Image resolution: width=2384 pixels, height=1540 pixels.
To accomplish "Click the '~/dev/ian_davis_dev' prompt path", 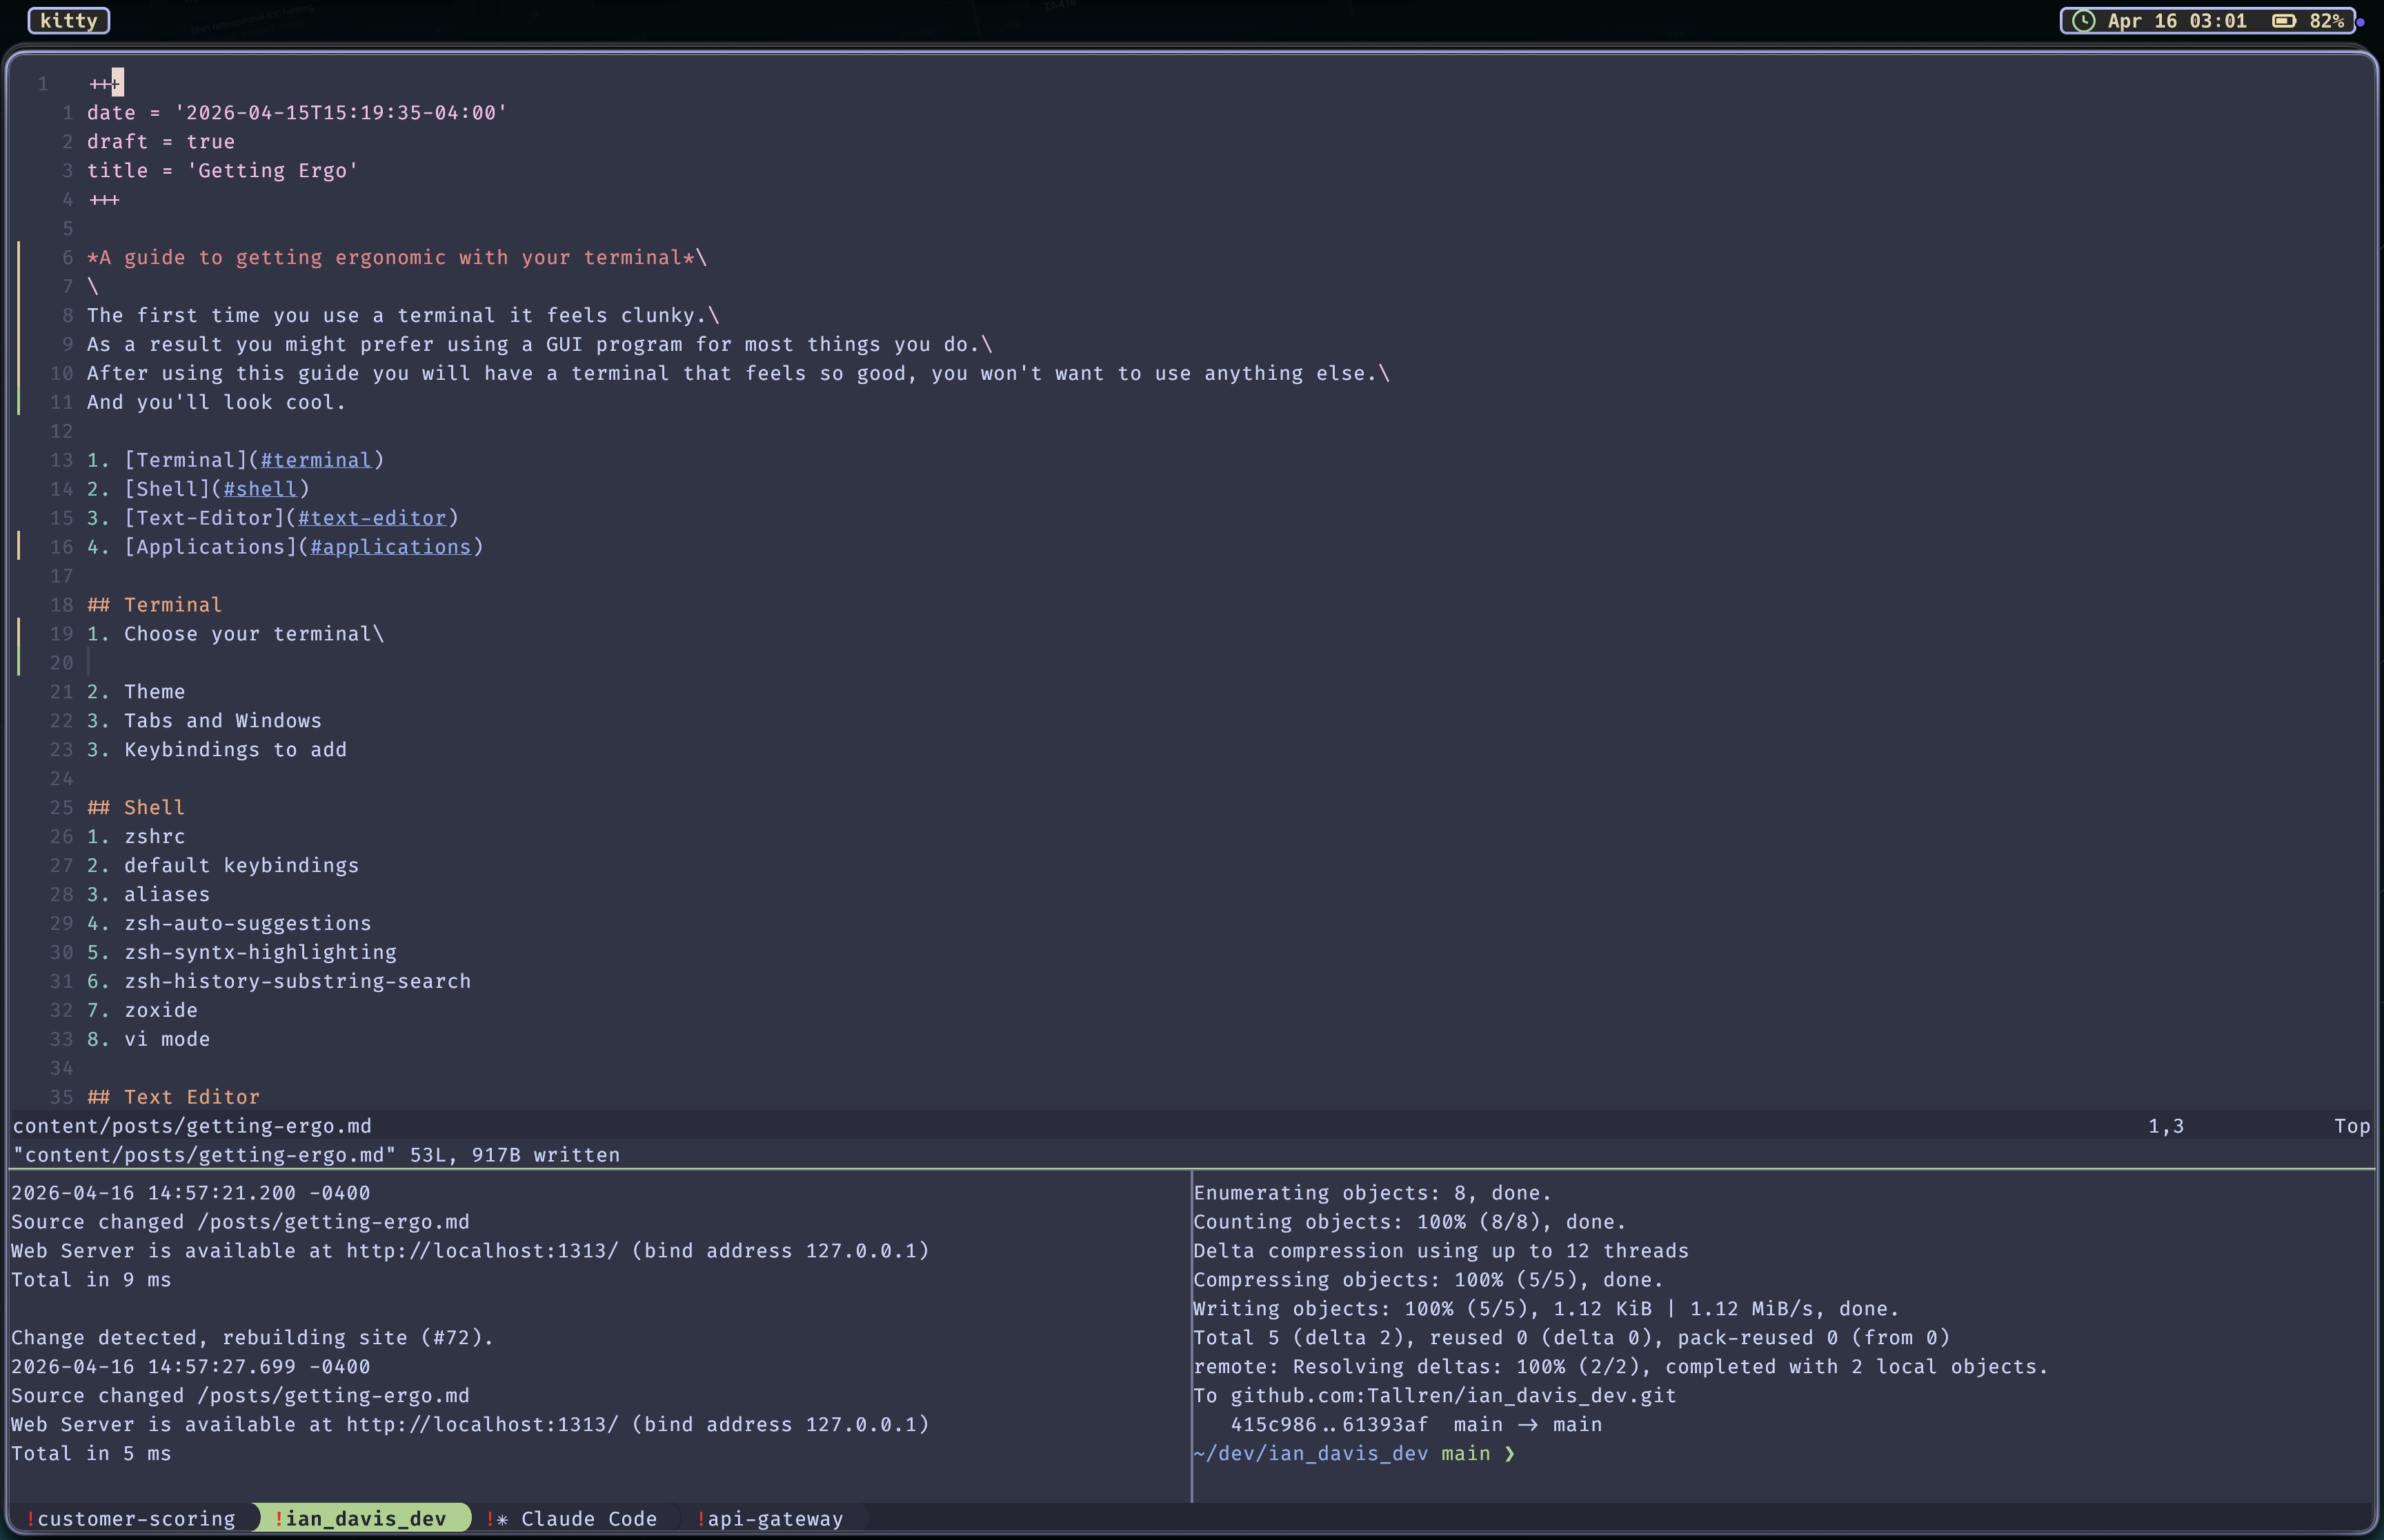I will pos(1311,1454).
